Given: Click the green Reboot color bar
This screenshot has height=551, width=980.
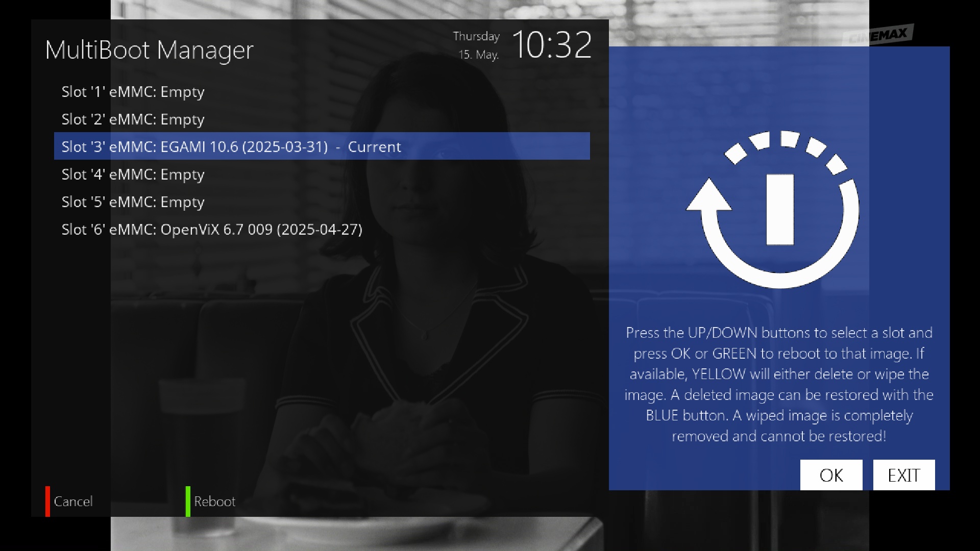Looking at the screenshot, I should tap(188, 501).
